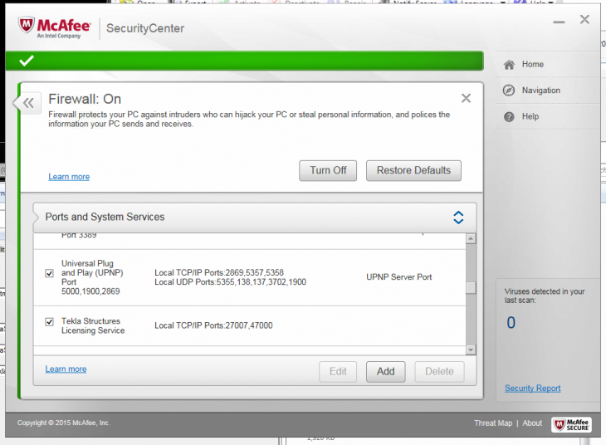Click the viruses detected count 0
Screen dimensions: 606x445
(x=511, y=322)
